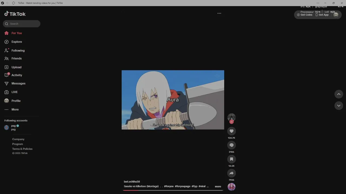Click the psg account avatar

coord(6,127)
